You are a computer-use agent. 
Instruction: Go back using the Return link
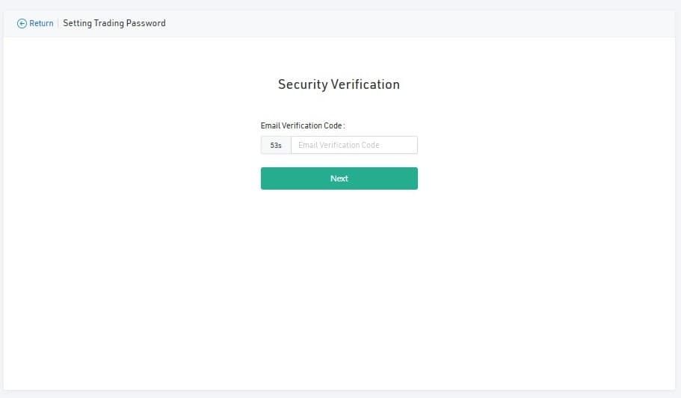point(35,23)
